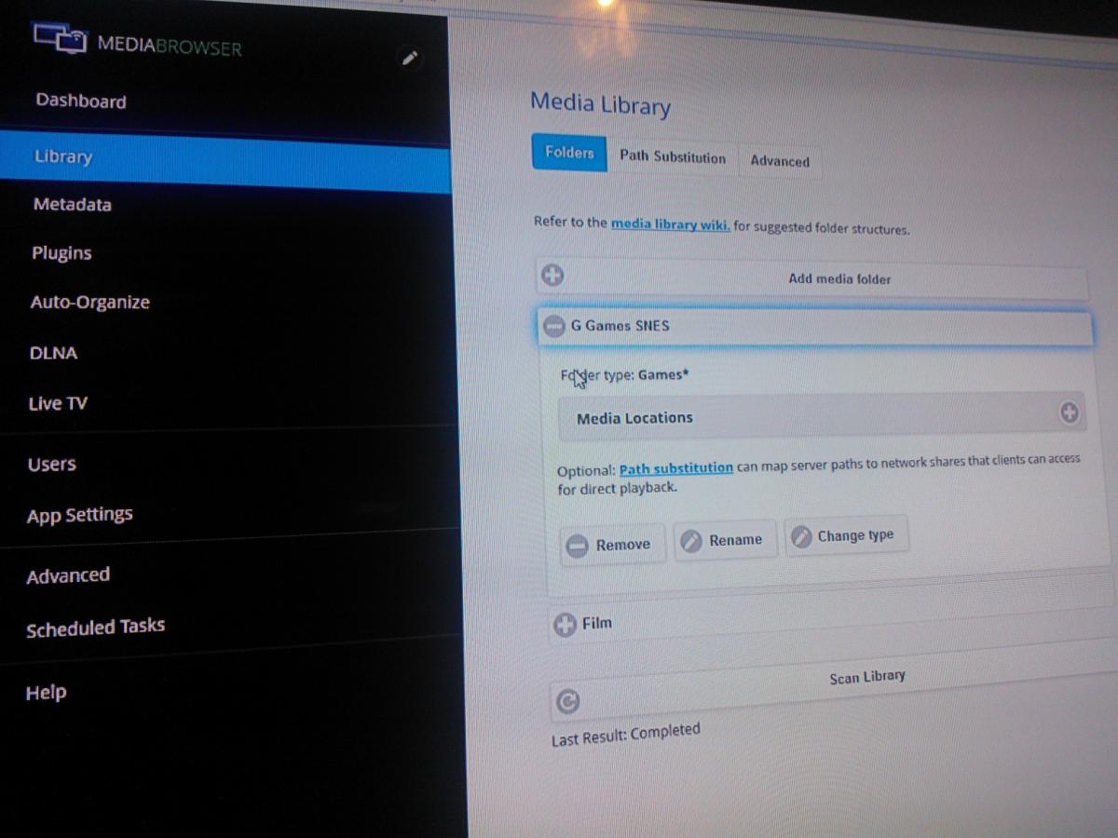Viewport: 1118px width, 838px height.
Task: Click the MediaBrowser logo icon
Action: 61,39
